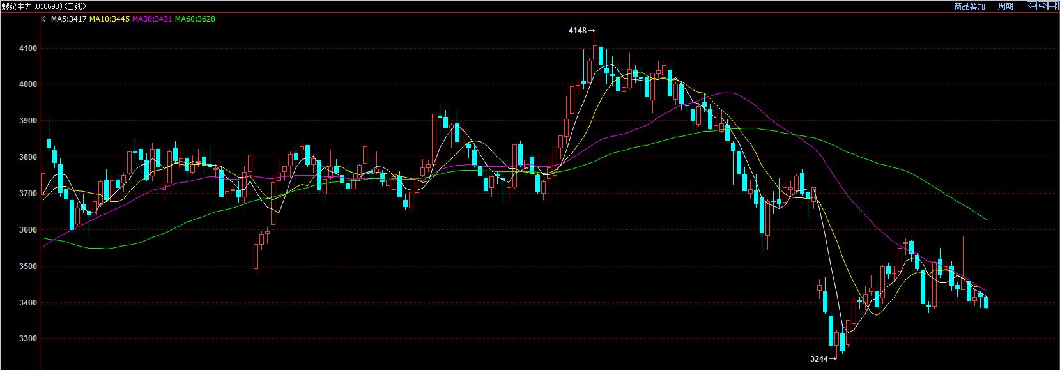
Task: Click the MA5:3417 indicator label
Action: 69,19
